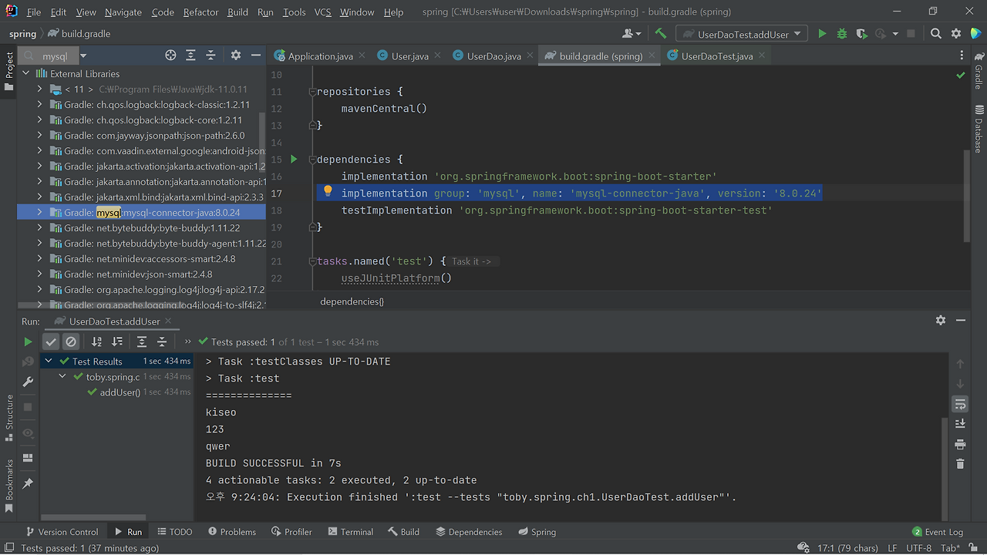Open the Dependencies tool window
The image size is (987, 555).
pyautogui.click(x=469, y=532)
